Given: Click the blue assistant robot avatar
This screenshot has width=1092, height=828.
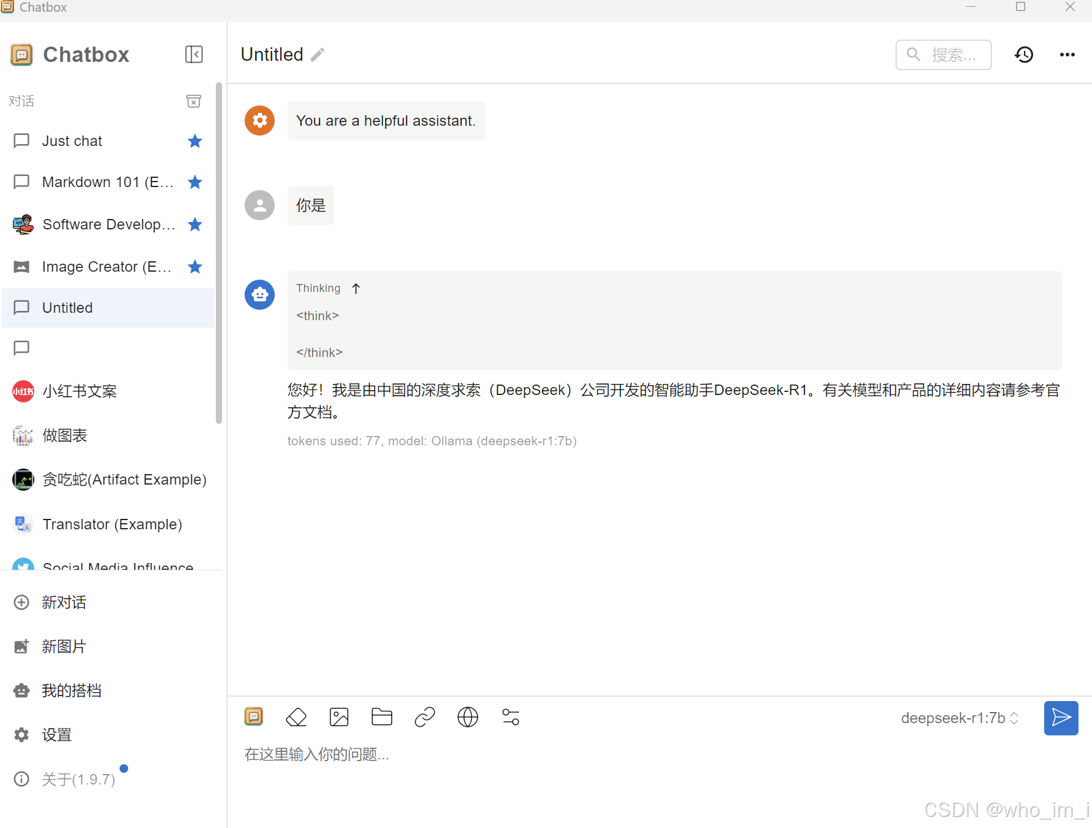Looking at the screenshot, I should [x=260, y=294].
